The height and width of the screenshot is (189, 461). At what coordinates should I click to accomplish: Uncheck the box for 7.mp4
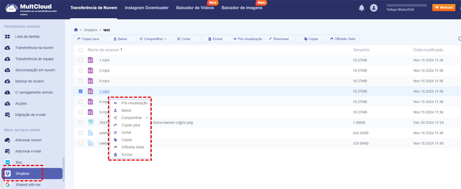tap(80, 91)
